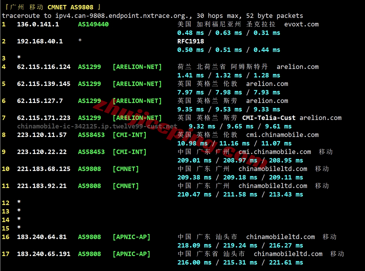The image size is (365, 271).
Task: Select hop 17 IP 183.240.65.191
Action: [44, 254]
